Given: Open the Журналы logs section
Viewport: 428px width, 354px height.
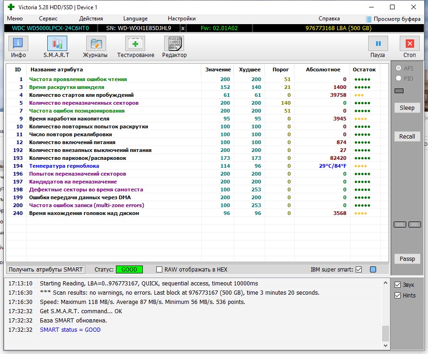Looking at the screenshot, I should [x=95, y=46].
